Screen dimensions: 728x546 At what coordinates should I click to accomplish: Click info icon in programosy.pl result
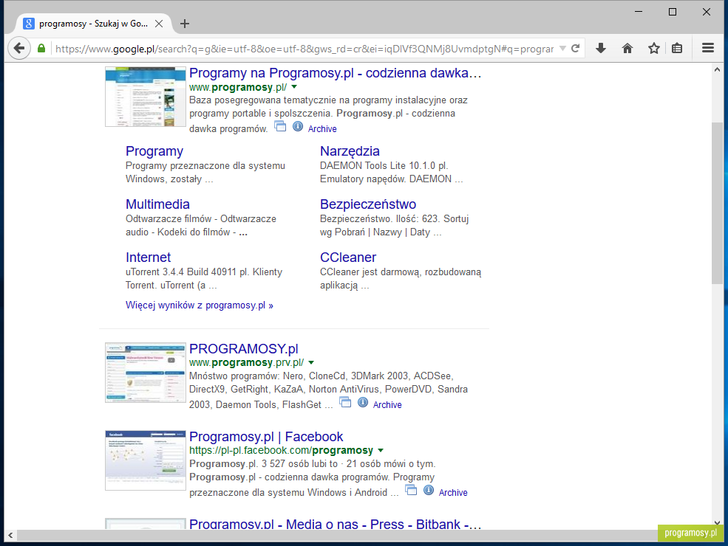[298, 126]
